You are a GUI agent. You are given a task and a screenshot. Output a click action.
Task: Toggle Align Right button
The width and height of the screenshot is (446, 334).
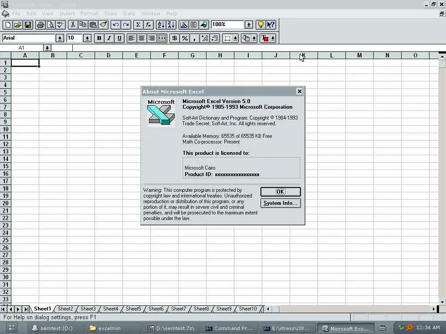(x=152, y=38)
